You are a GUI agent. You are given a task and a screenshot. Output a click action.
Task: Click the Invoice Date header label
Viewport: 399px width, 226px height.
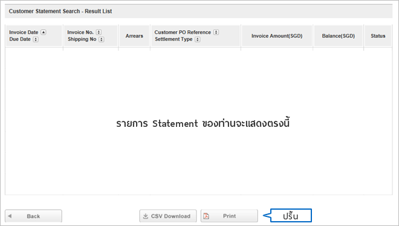pyautogui.click(x=24, y=32)
